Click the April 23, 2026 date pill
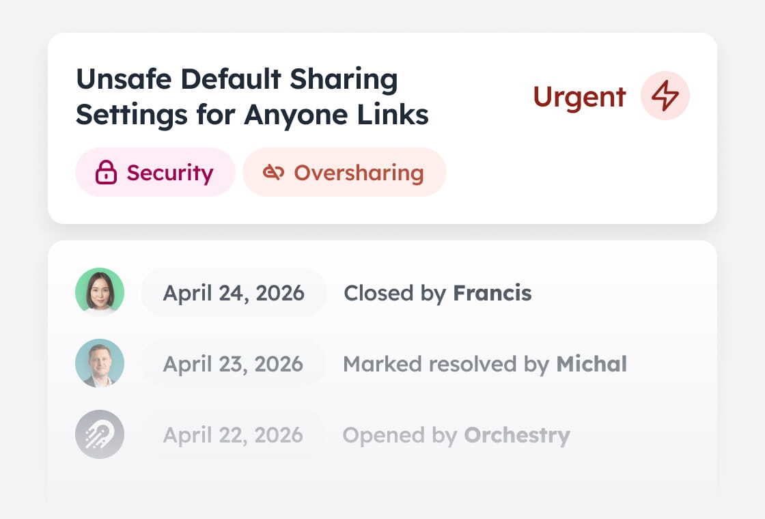The image size is (765, 519). coord(233,364)
